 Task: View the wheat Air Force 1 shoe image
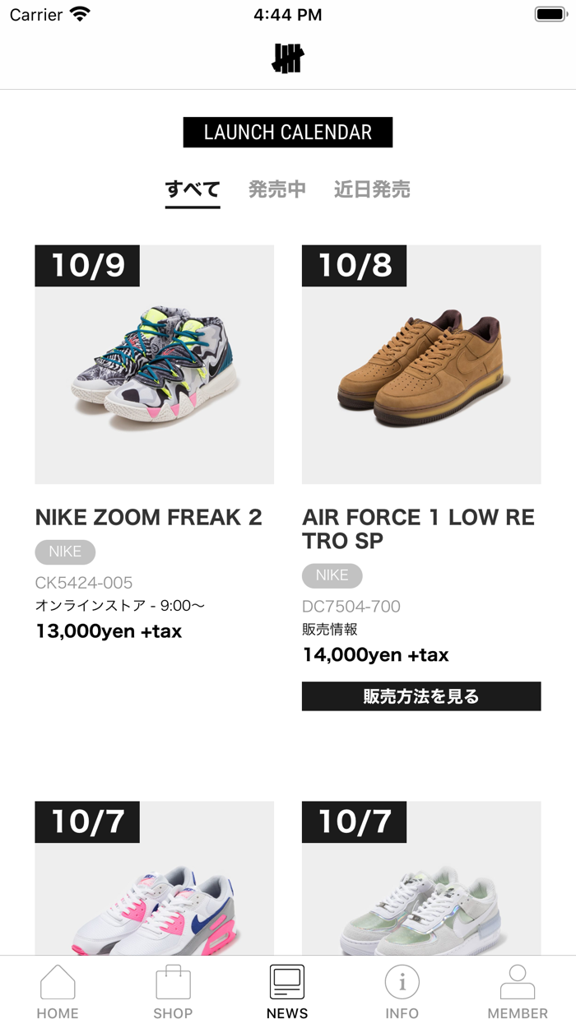point(421,365)
